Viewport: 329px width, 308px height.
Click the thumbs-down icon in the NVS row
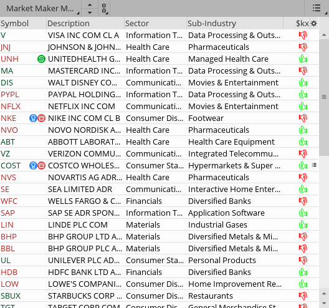point(303,178)
